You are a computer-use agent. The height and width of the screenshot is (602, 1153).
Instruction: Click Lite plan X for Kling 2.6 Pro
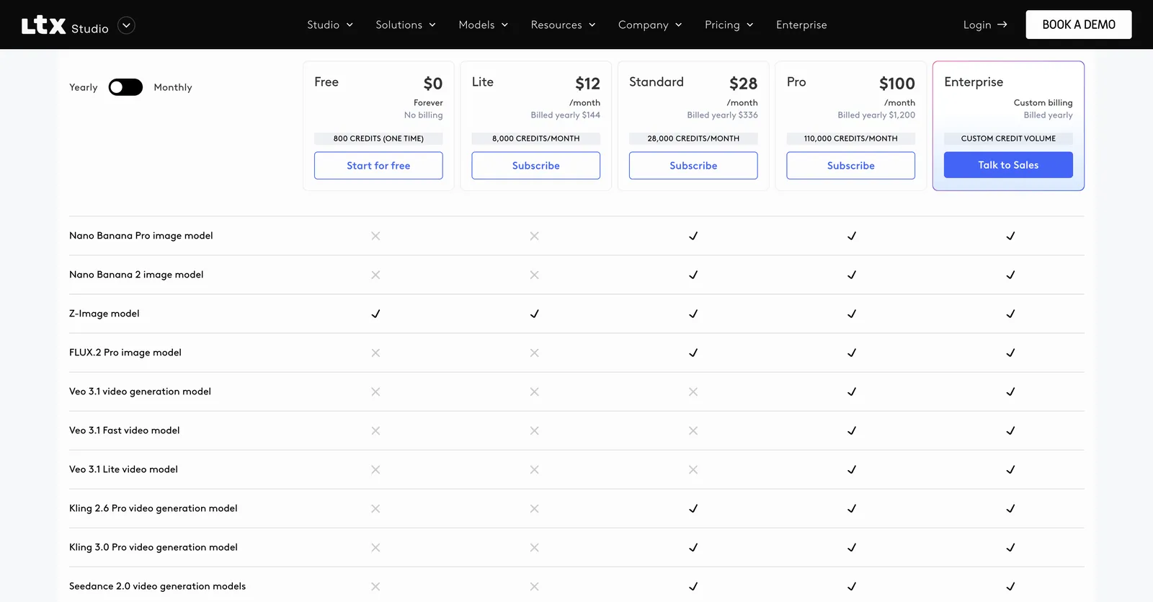[x=534, y=508]
